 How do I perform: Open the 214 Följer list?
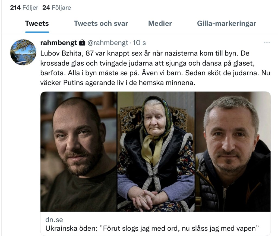click(x=24, y=8)
